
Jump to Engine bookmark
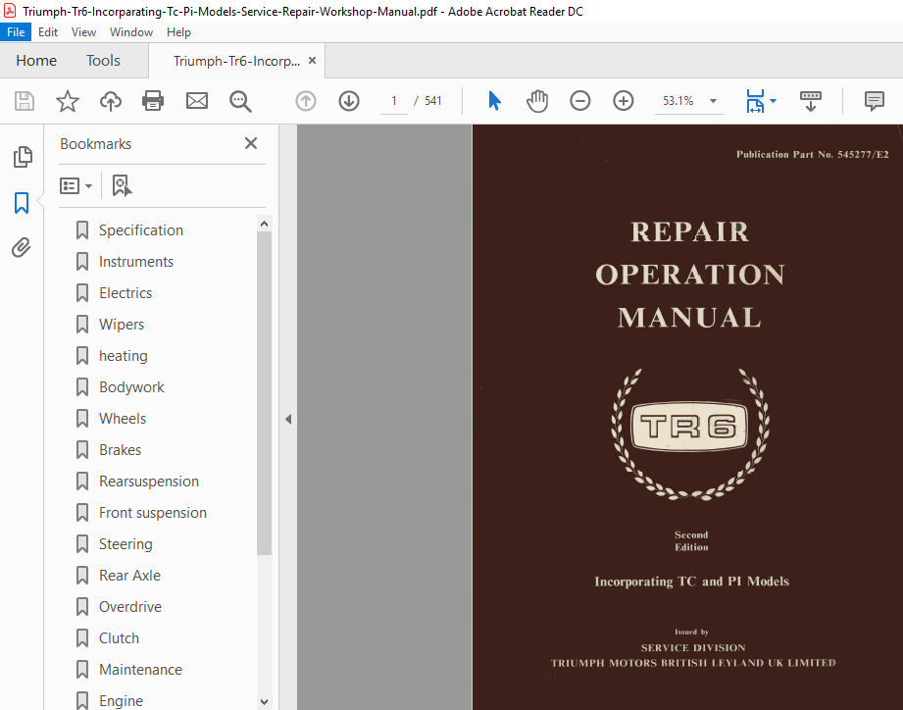(x=121, y=701)
